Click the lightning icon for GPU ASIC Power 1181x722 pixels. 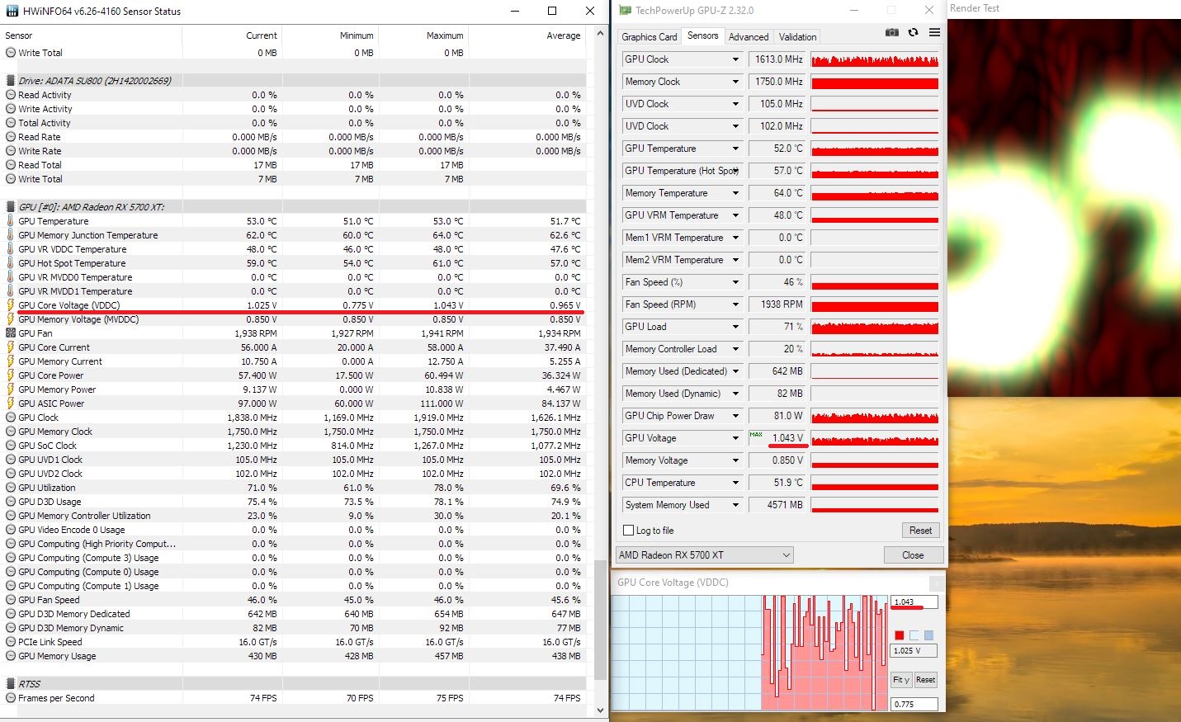tap(11, 403)
